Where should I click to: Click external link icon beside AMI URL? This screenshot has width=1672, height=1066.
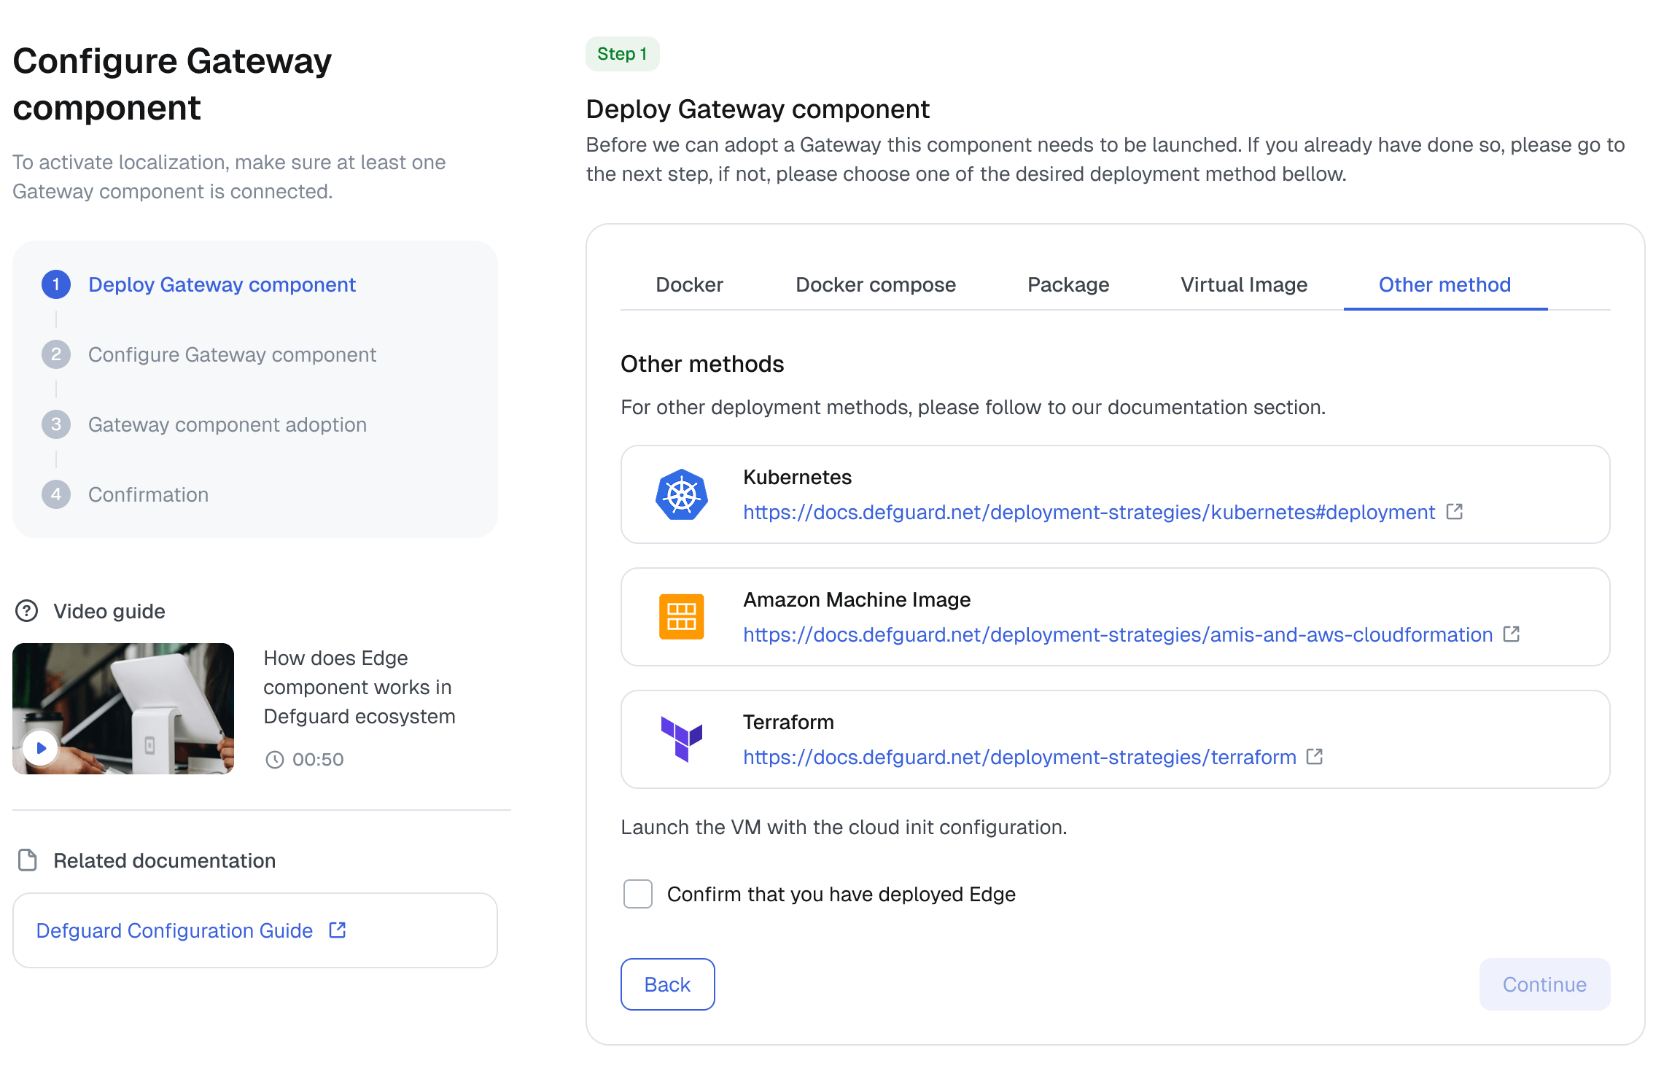pos(1511,634)
